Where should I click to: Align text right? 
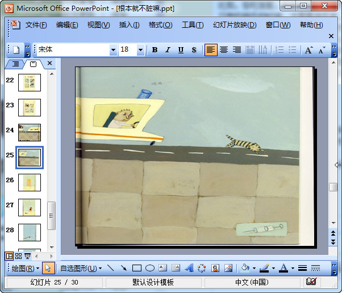[237, 50]
